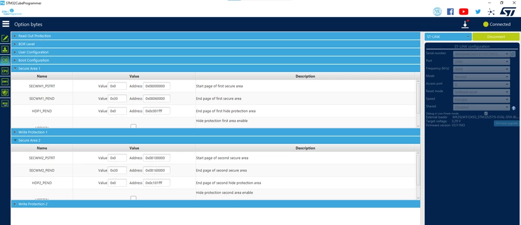Viewport: 521px width, 225px height.
Task: Open ST Facebook page icon
Action: coord(450,11)
